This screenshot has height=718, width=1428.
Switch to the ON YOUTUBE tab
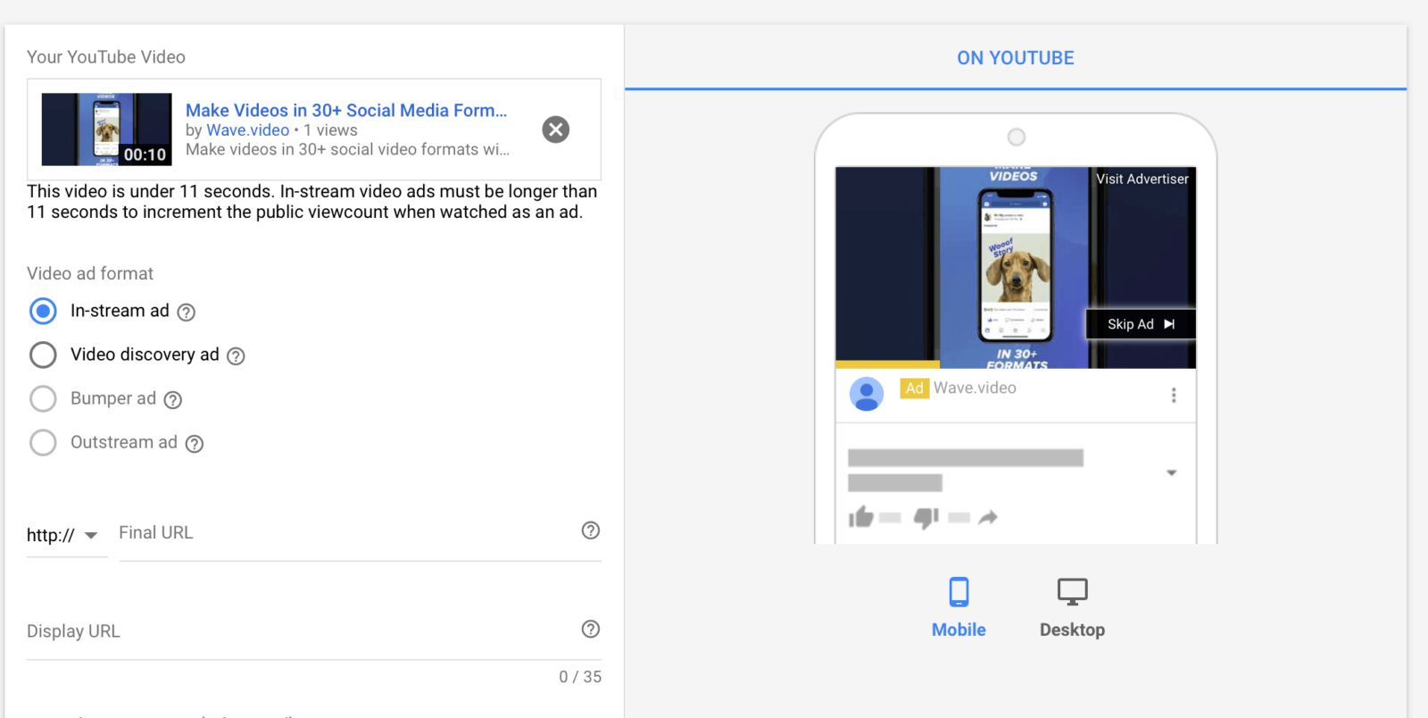coord(1016,58)
